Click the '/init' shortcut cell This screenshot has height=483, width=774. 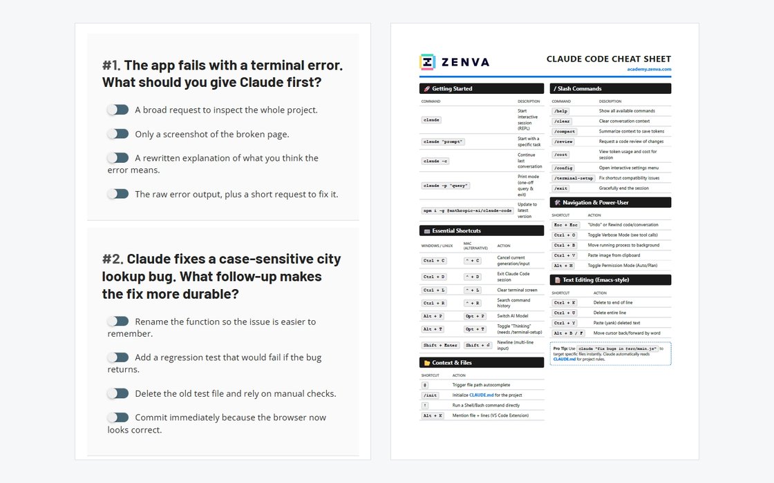[x=430, y=395]
